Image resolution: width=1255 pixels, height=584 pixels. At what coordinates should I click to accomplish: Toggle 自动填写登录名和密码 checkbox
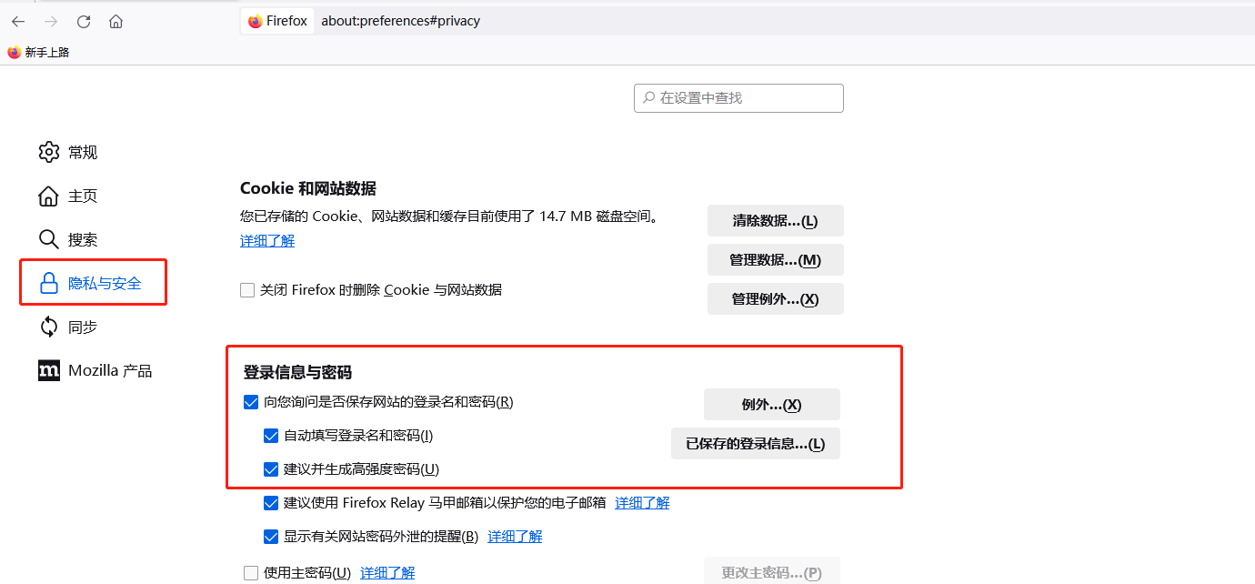[x=271, y=436]
